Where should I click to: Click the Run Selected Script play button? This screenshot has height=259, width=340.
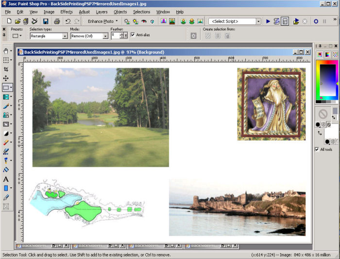(x=268, y=21)
